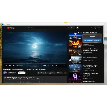
Task: Dislike the video
Action: 45,73
